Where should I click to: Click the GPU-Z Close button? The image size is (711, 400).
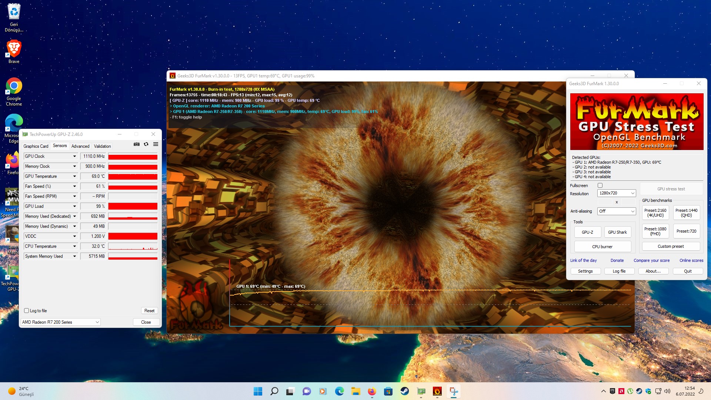click(146, 322)
